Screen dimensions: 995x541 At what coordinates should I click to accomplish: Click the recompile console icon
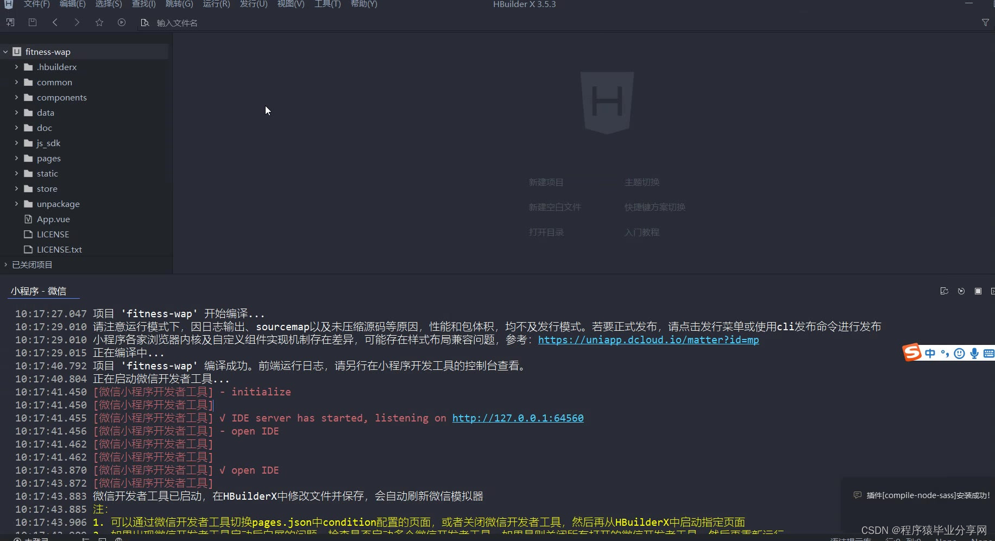point(944,291)
